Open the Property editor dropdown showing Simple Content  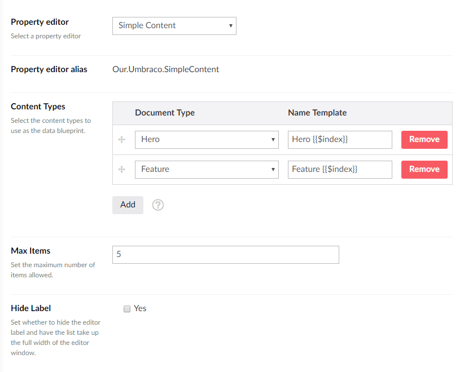tap(174, 26)
